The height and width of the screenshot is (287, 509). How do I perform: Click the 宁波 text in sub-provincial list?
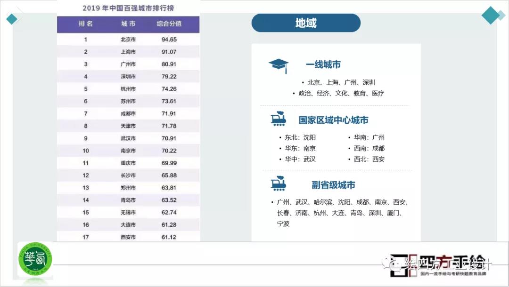(x=283, y=224)
